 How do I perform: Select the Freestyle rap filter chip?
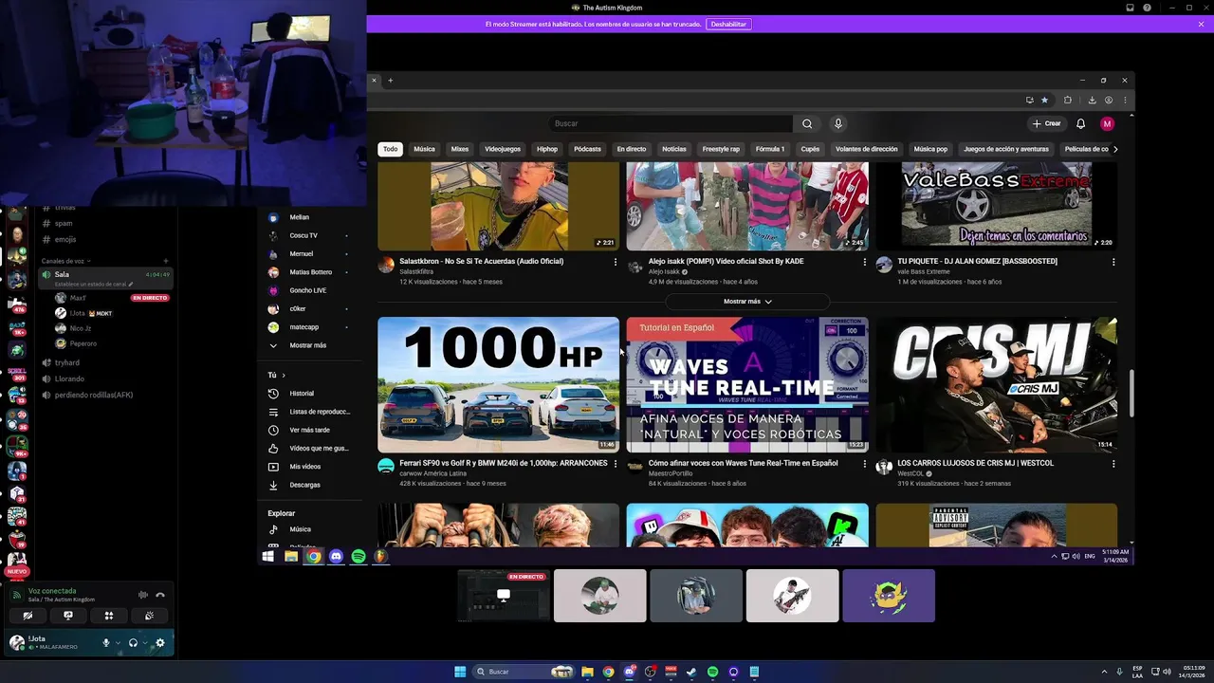click(x=721, y=149)
